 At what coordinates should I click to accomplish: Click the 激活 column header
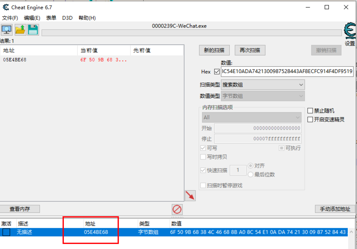click(6, 224)
